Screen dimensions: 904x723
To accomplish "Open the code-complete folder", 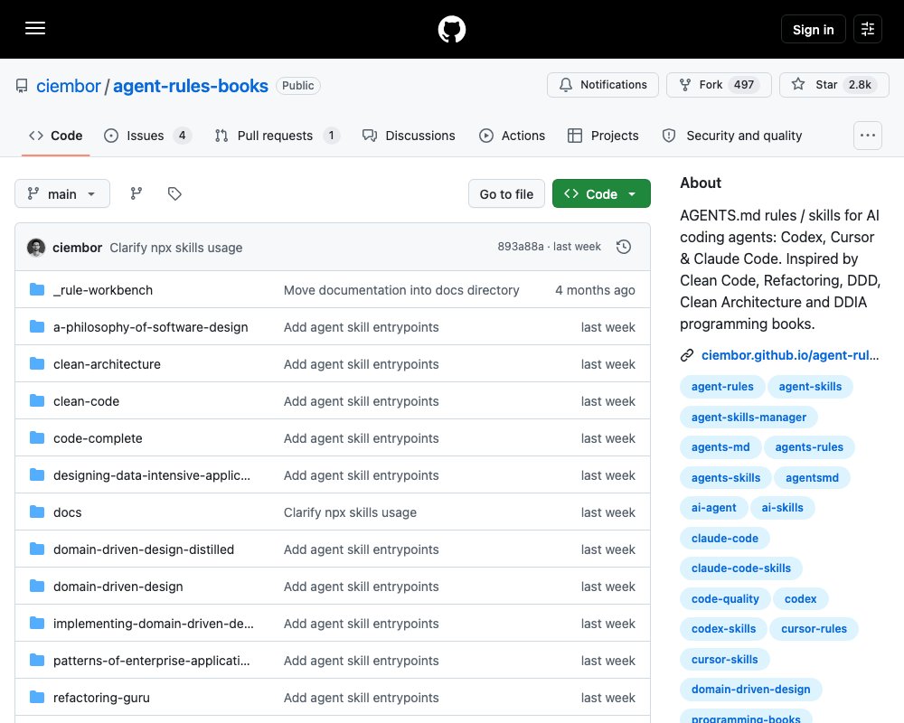I will (98, 438).
